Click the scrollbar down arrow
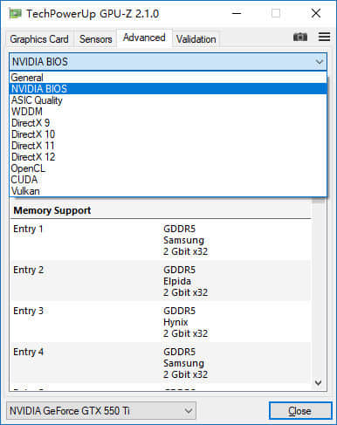The image size is (337, 425). [319, 383]
